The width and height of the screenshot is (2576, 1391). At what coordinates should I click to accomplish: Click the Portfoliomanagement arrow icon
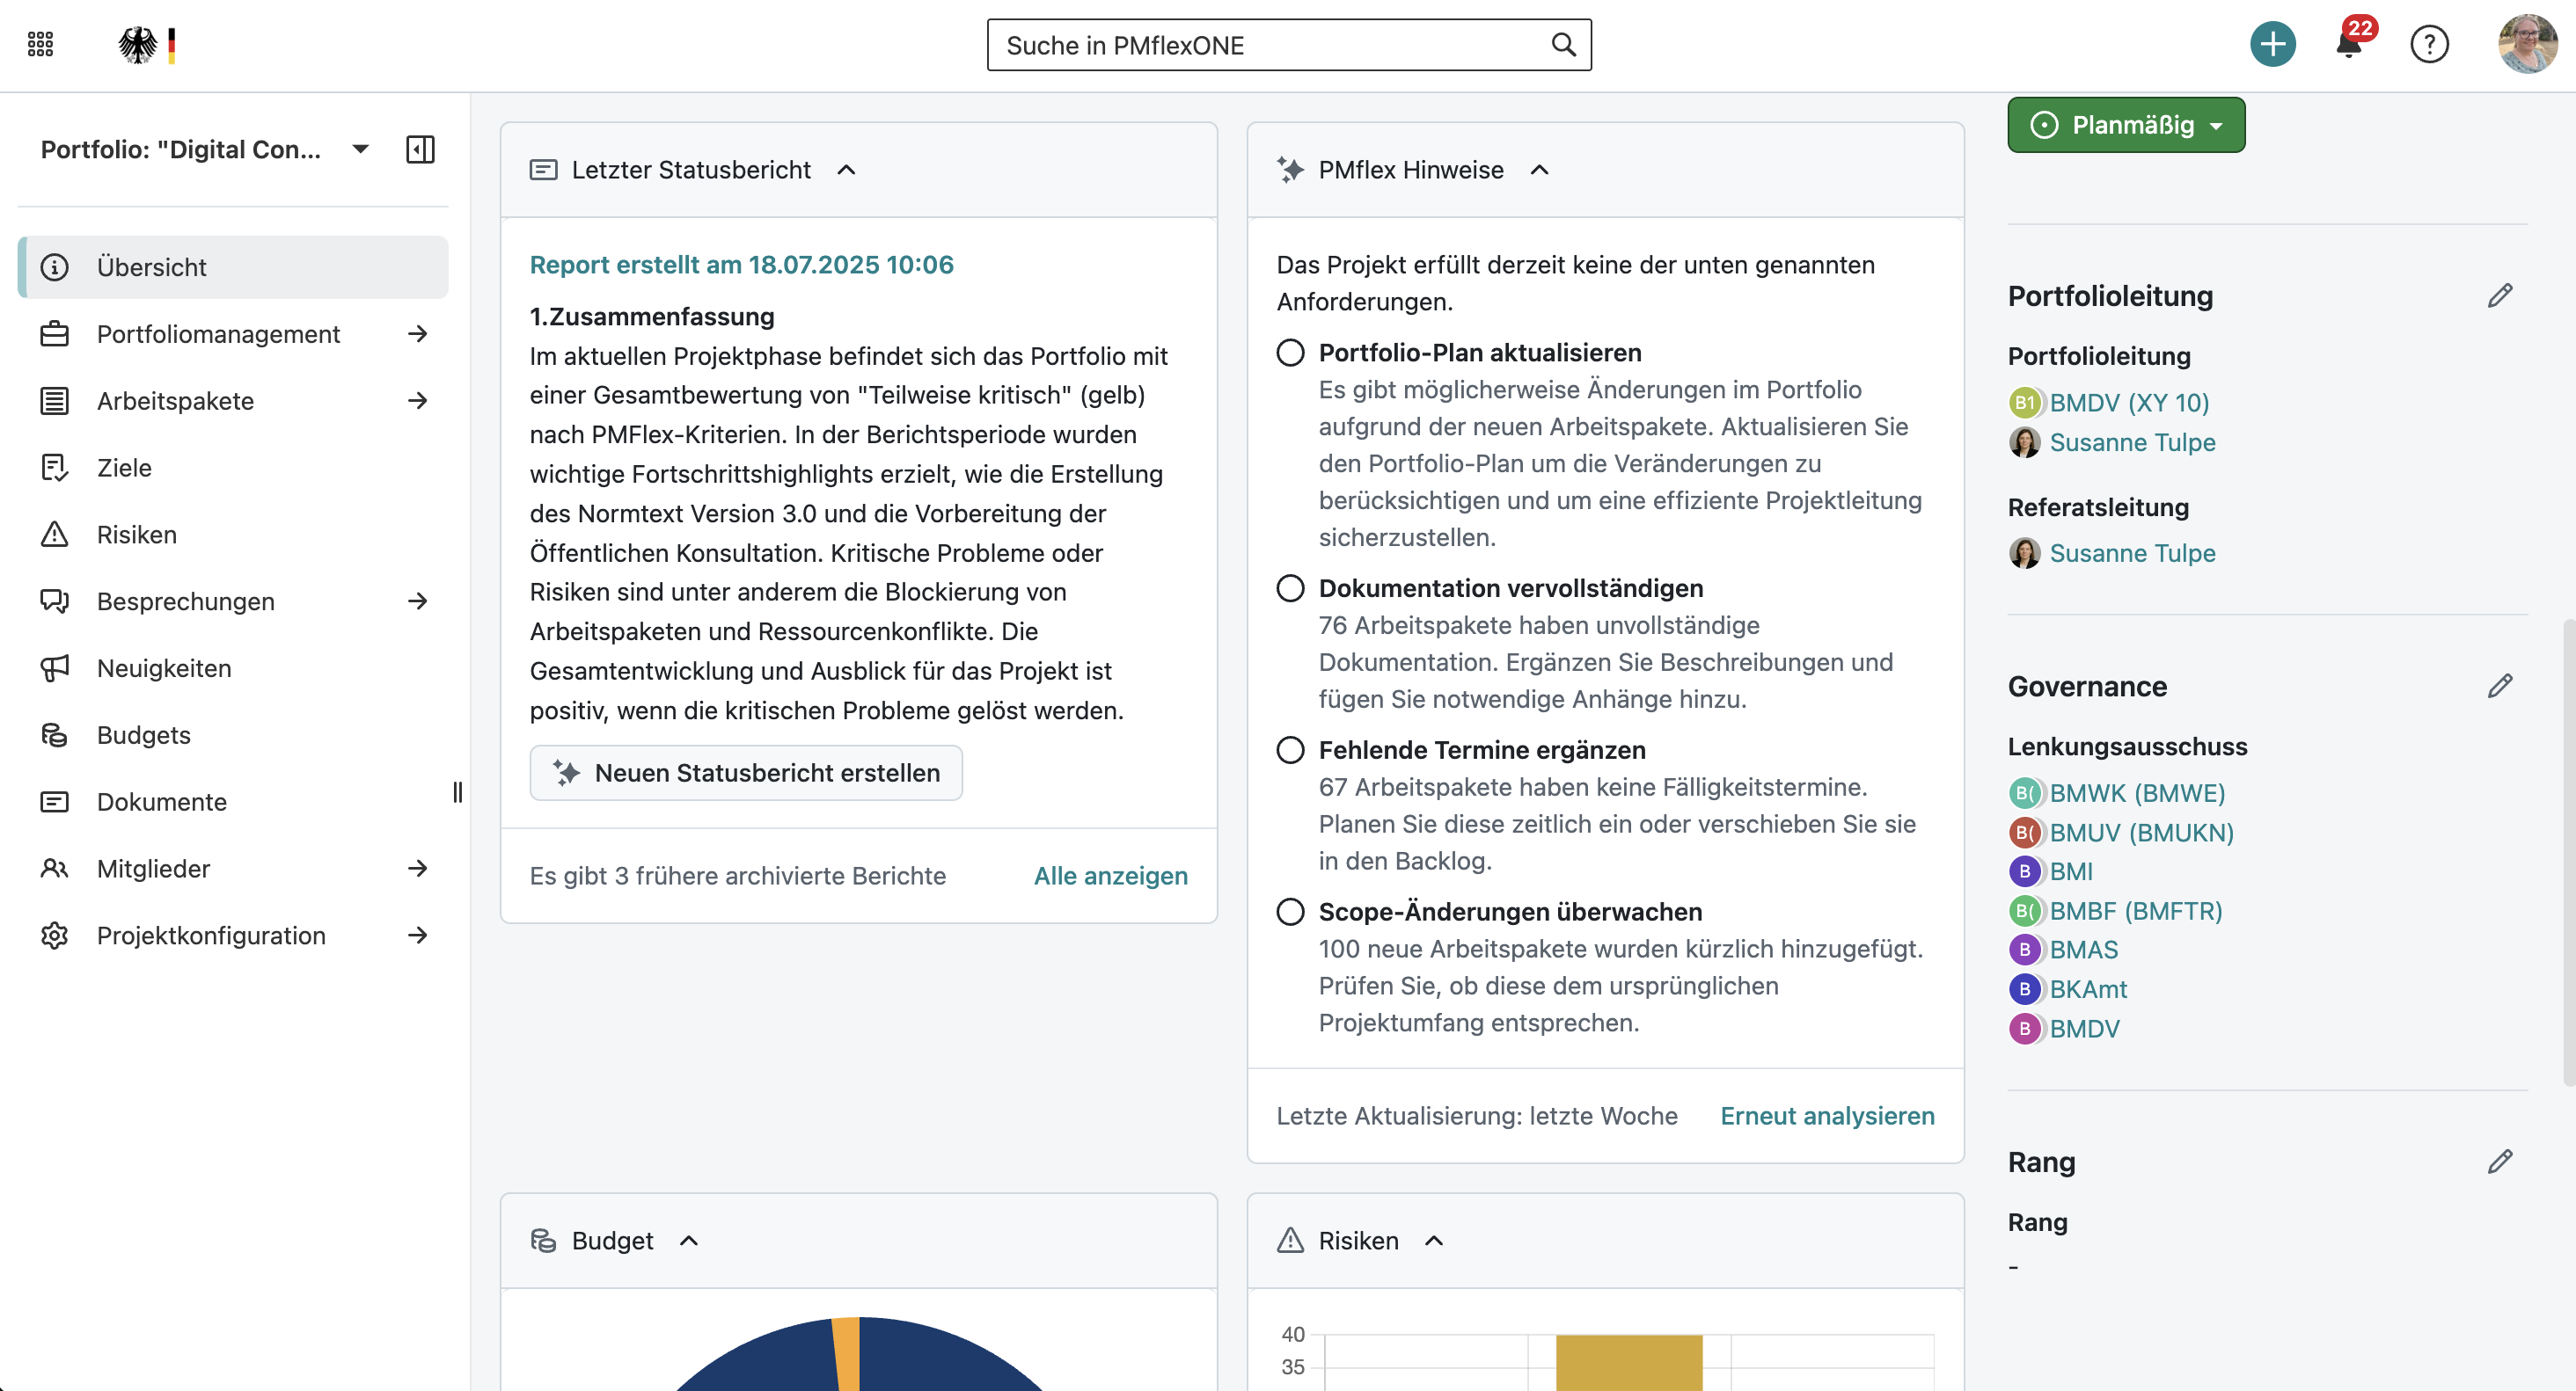click(x=418, y=334)
